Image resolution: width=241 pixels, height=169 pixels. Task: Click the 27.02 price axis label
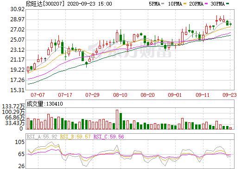18,30
